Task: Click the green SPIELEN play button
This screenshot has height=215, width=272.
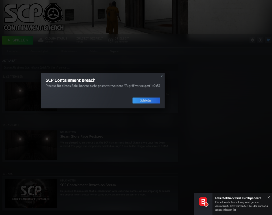Action: click(x=18, y=40)
